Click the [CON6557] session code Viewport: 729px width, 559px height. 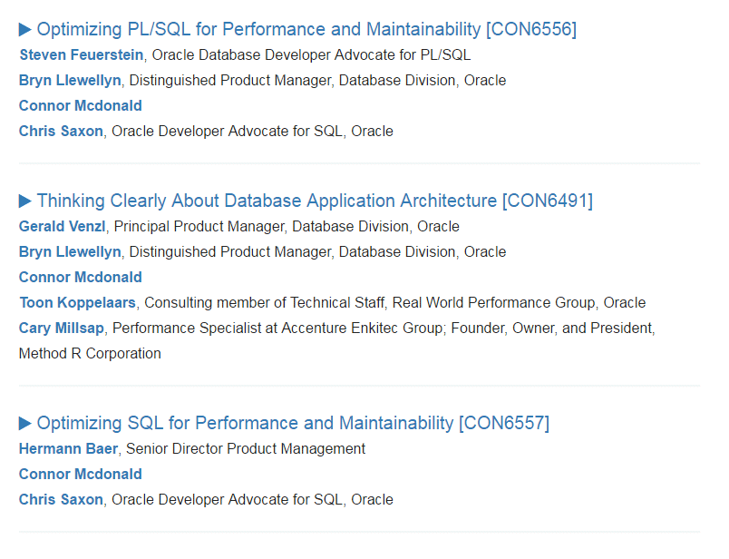[x=504, y=424]
